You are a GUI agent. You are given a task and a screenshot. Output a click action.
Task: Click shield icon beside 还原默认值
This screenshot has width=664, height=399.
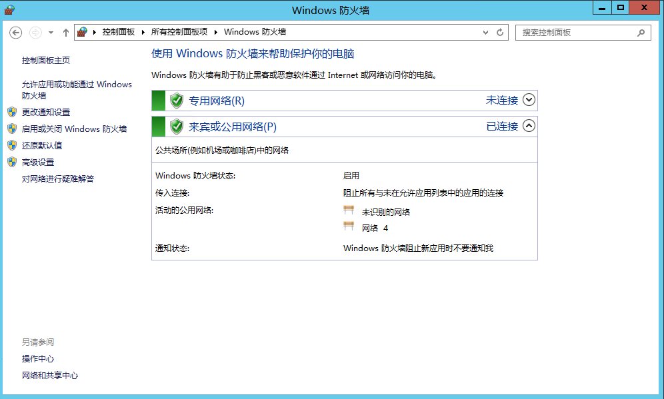point(12,146)
